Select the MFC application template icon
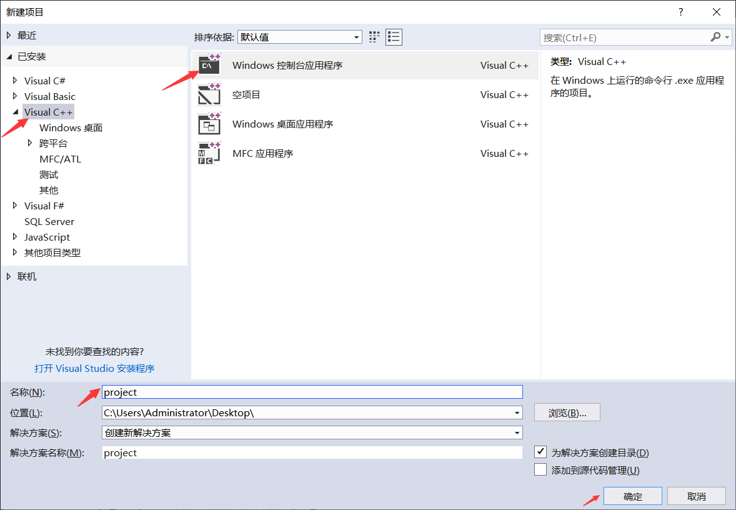Image resolution: width=736 pixels, height=510 pixels. click(x=209, y=153)
